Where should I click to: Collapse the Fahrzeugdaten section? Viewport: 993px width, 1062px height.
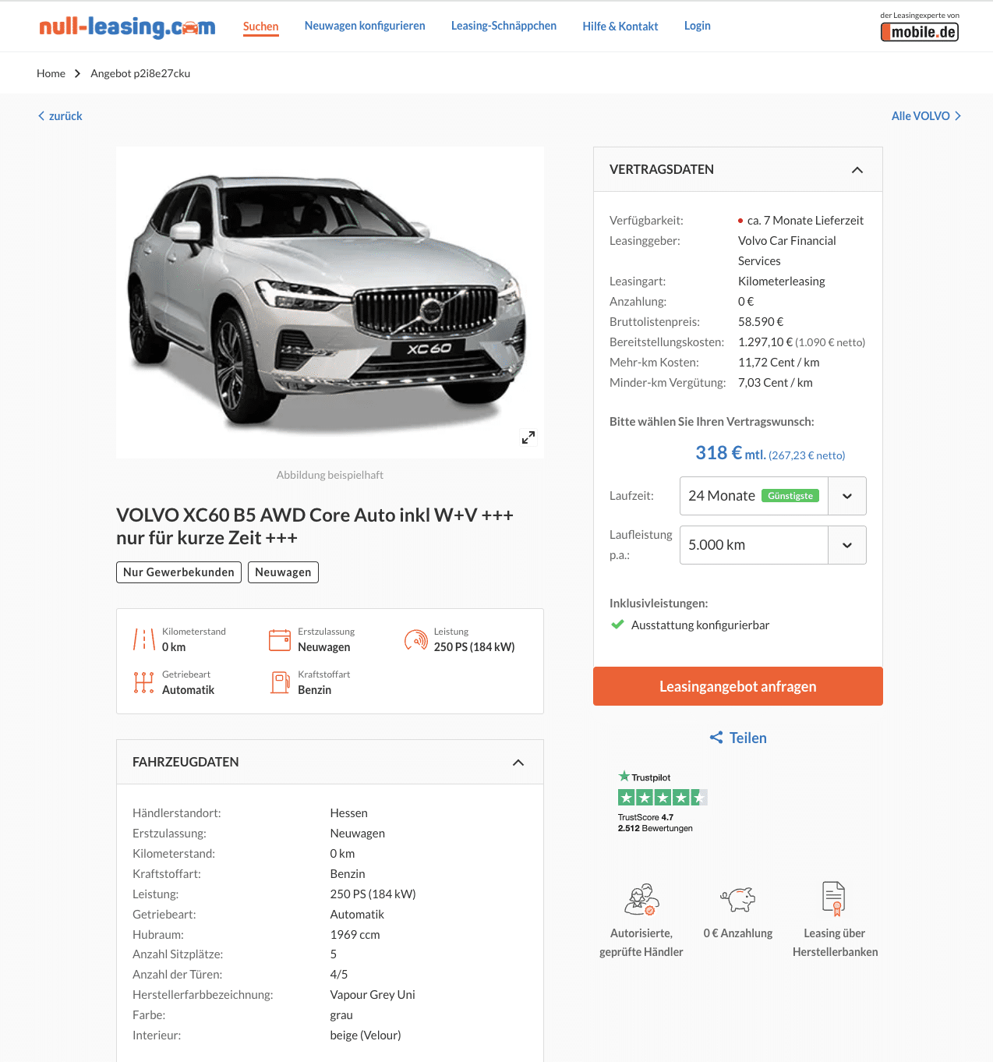click(518, 763)
